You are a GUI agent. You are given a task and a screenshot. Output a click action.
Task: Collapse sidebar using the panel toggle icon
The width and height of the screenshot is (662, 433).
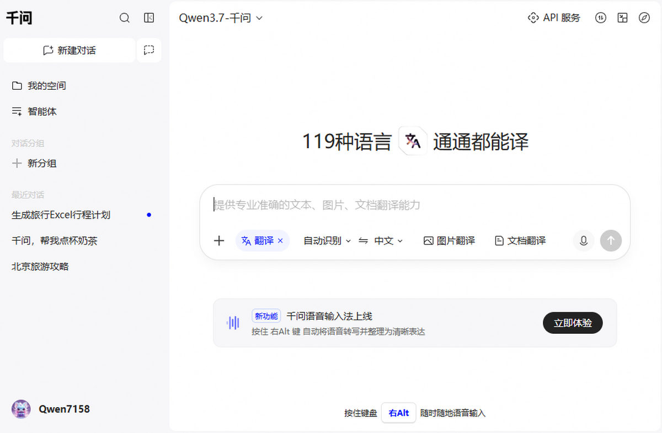click(x=149, y=18)
